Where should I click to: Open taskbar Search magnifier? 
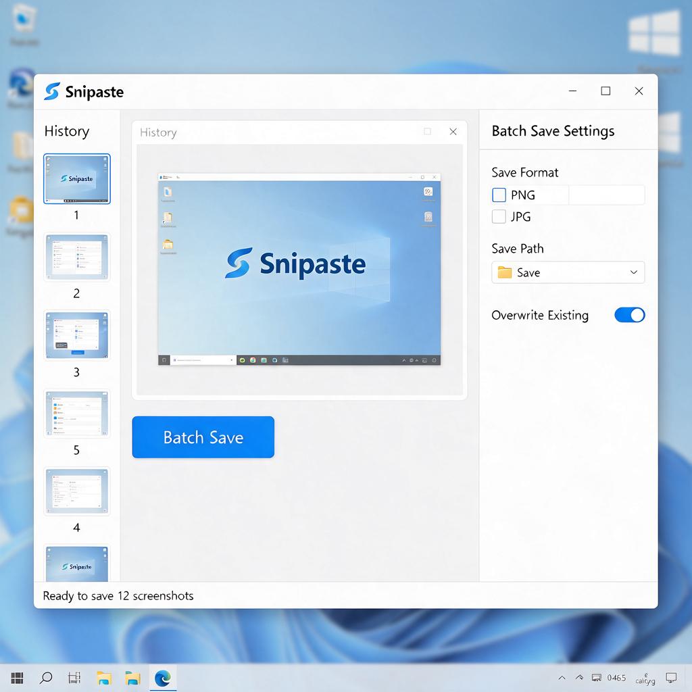[x=46, y=678]
